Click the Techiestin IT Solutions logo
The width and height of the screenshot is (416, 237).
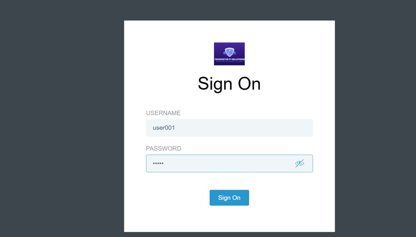coord(229,54)
